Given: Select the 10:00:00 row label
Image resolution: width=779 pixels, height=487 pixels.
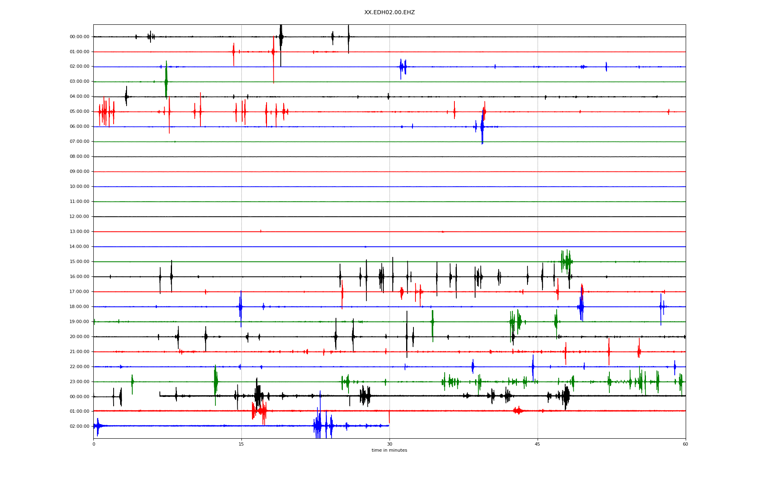Looking at the screenshot, I should click(x=80, y=187).
